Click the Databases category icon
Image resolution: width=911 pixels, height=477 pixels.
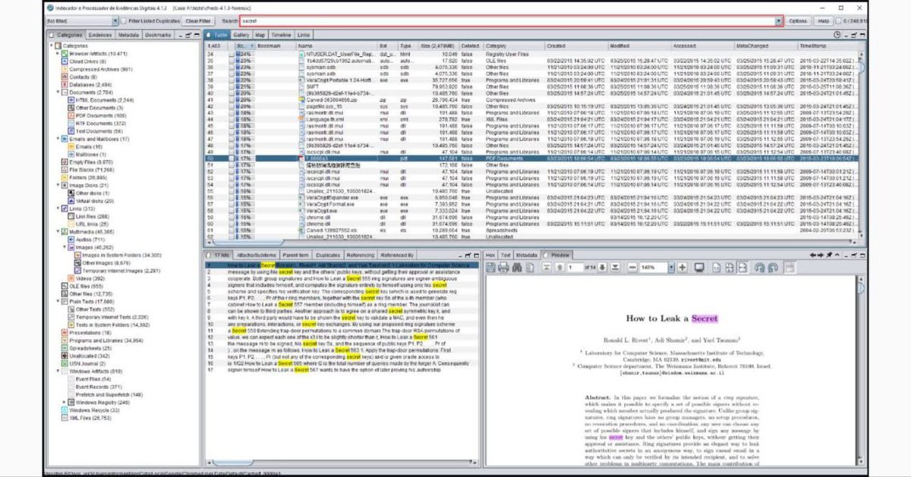pos(64,85)
